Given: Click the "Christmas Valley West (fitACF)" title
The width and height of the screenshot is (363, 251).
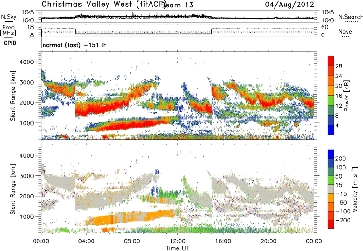Looking at the screenshot, I should [103, 4].
